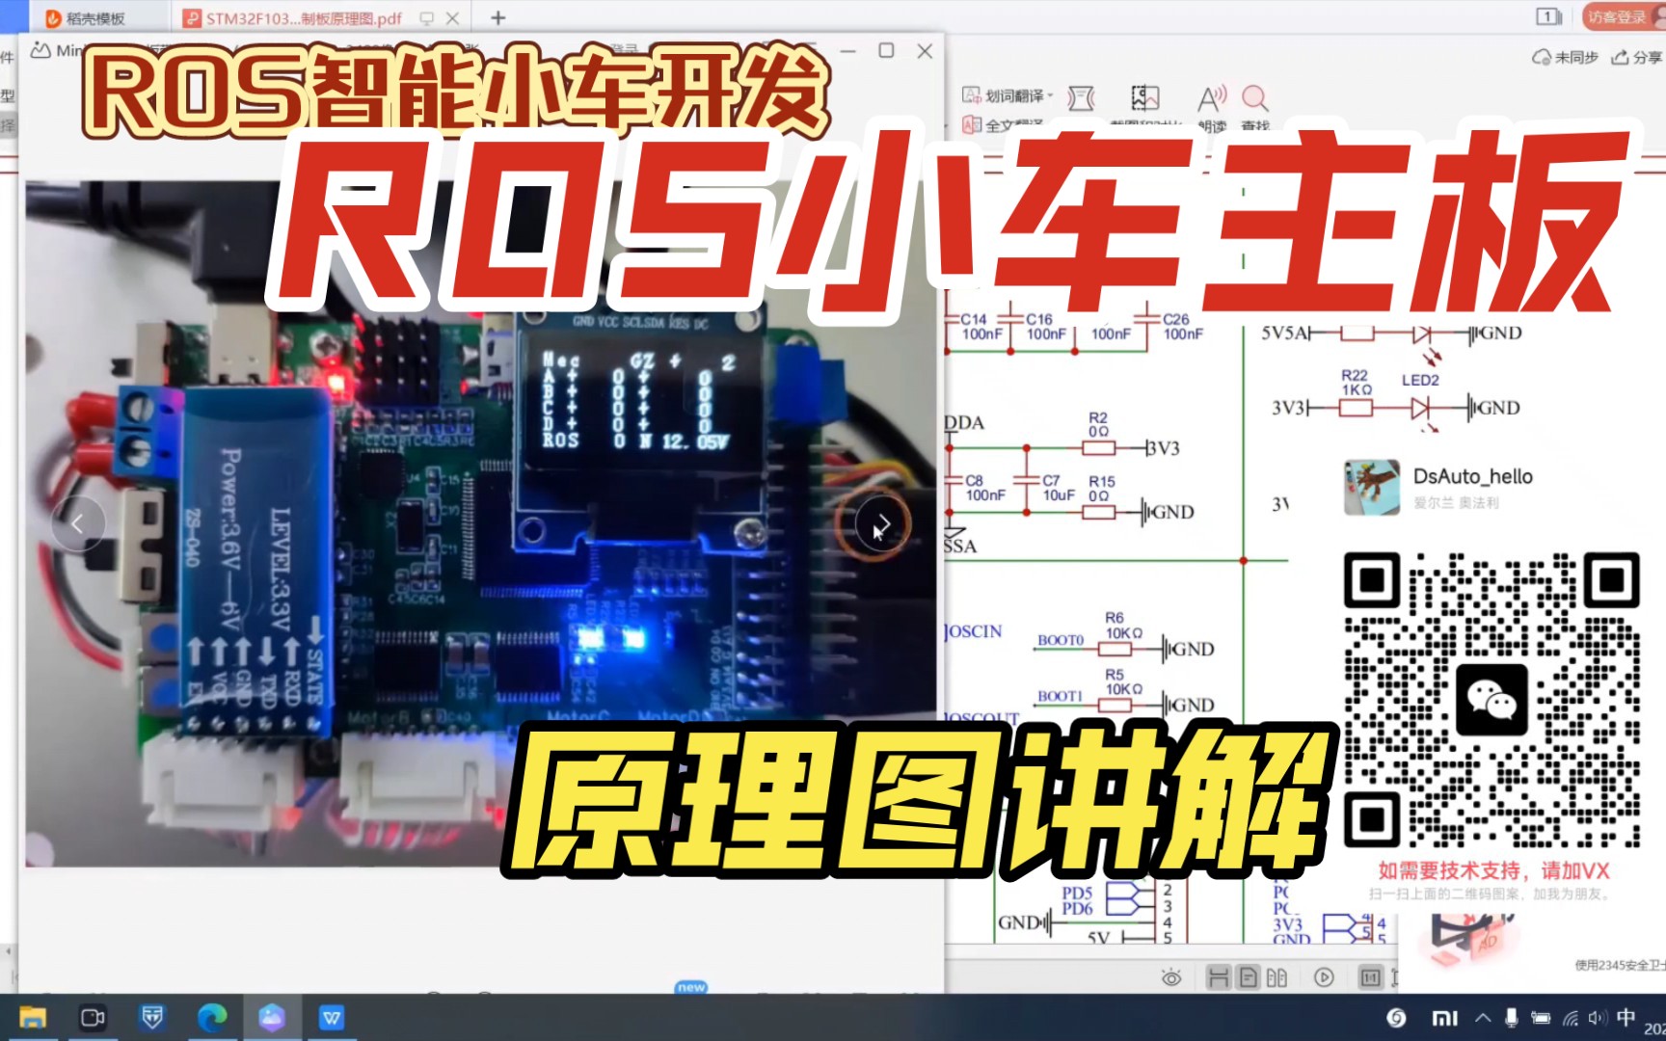Click the screenshot and compare icon
1666x1041 pixels.
click(x=1144, y=97)
